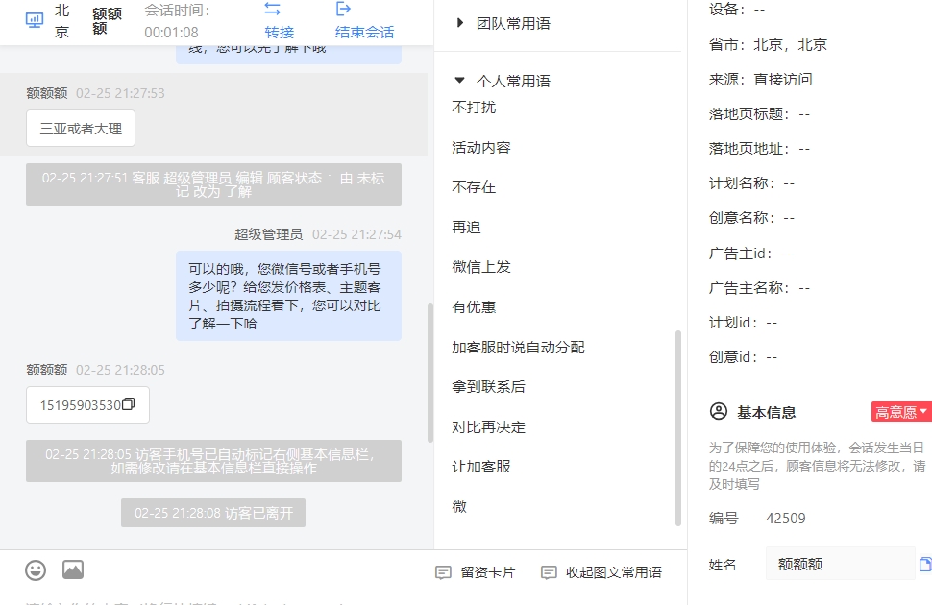Screen dimensions: 932x605
Task: Click the 个人常用语 heading text
Action: pyautogui.click(x=513, y=81)
